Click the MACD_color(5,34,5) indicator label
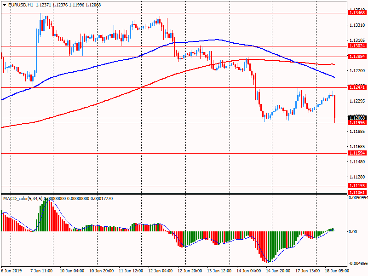 (x=23, y=199)
